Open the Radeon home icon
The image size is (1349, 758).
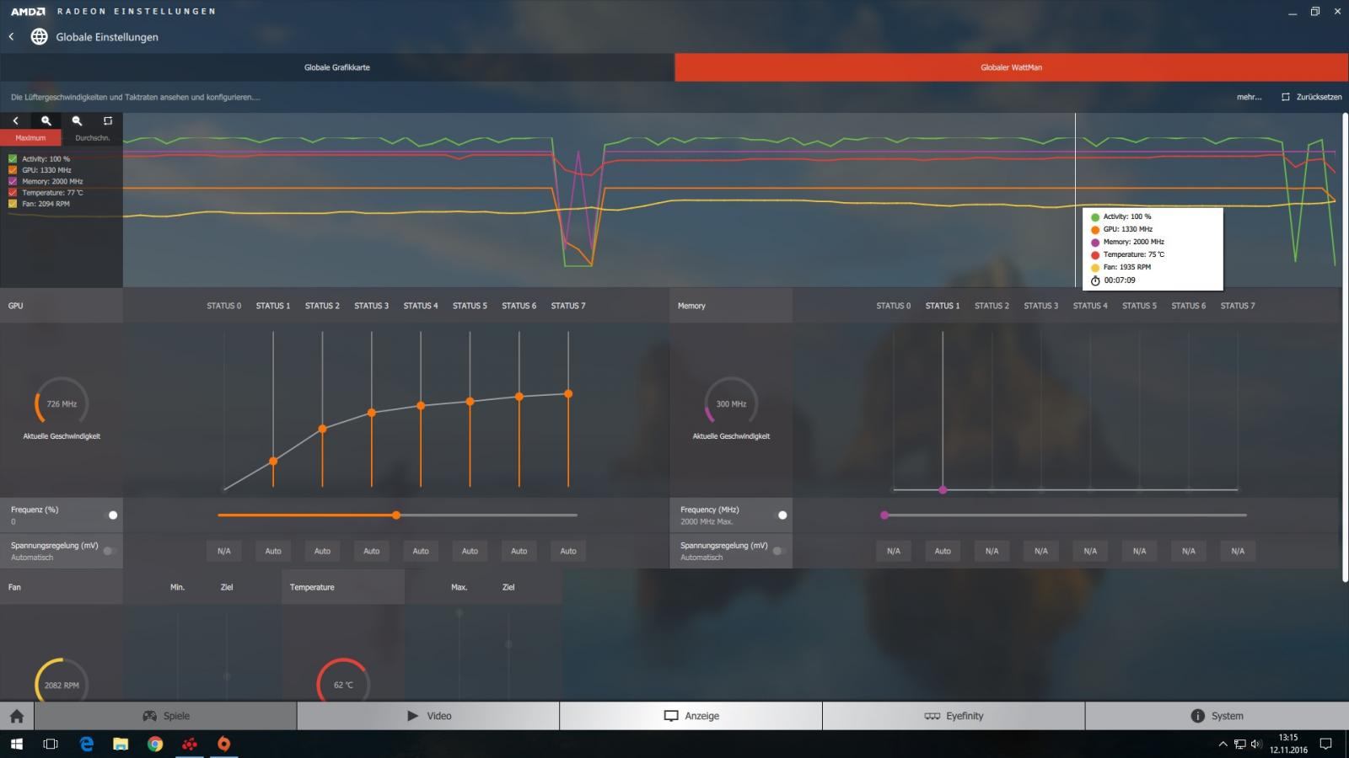(x=17, y=716)
